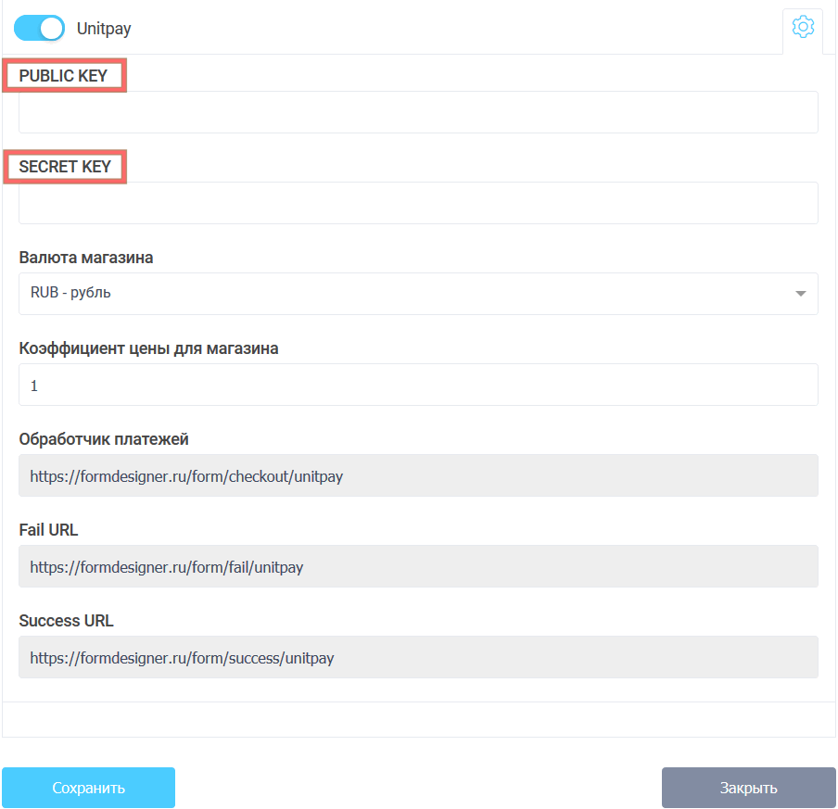This screenshot has width=838, height=809.
Task: Click the Success URL label
Action: (x=66, y=621)
